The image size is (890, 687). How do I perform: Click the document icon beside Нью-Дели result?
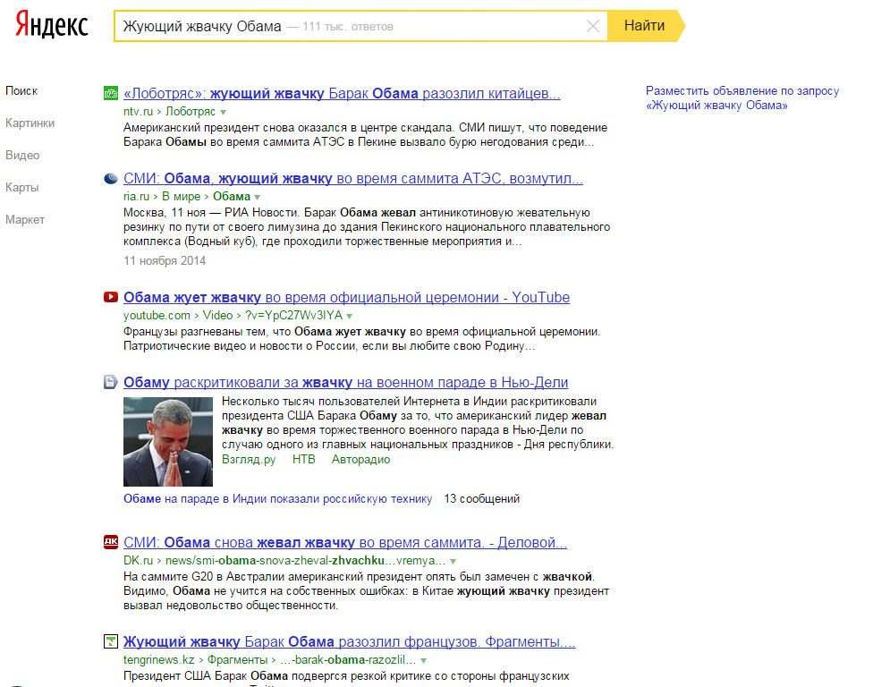tap(111, 383)
